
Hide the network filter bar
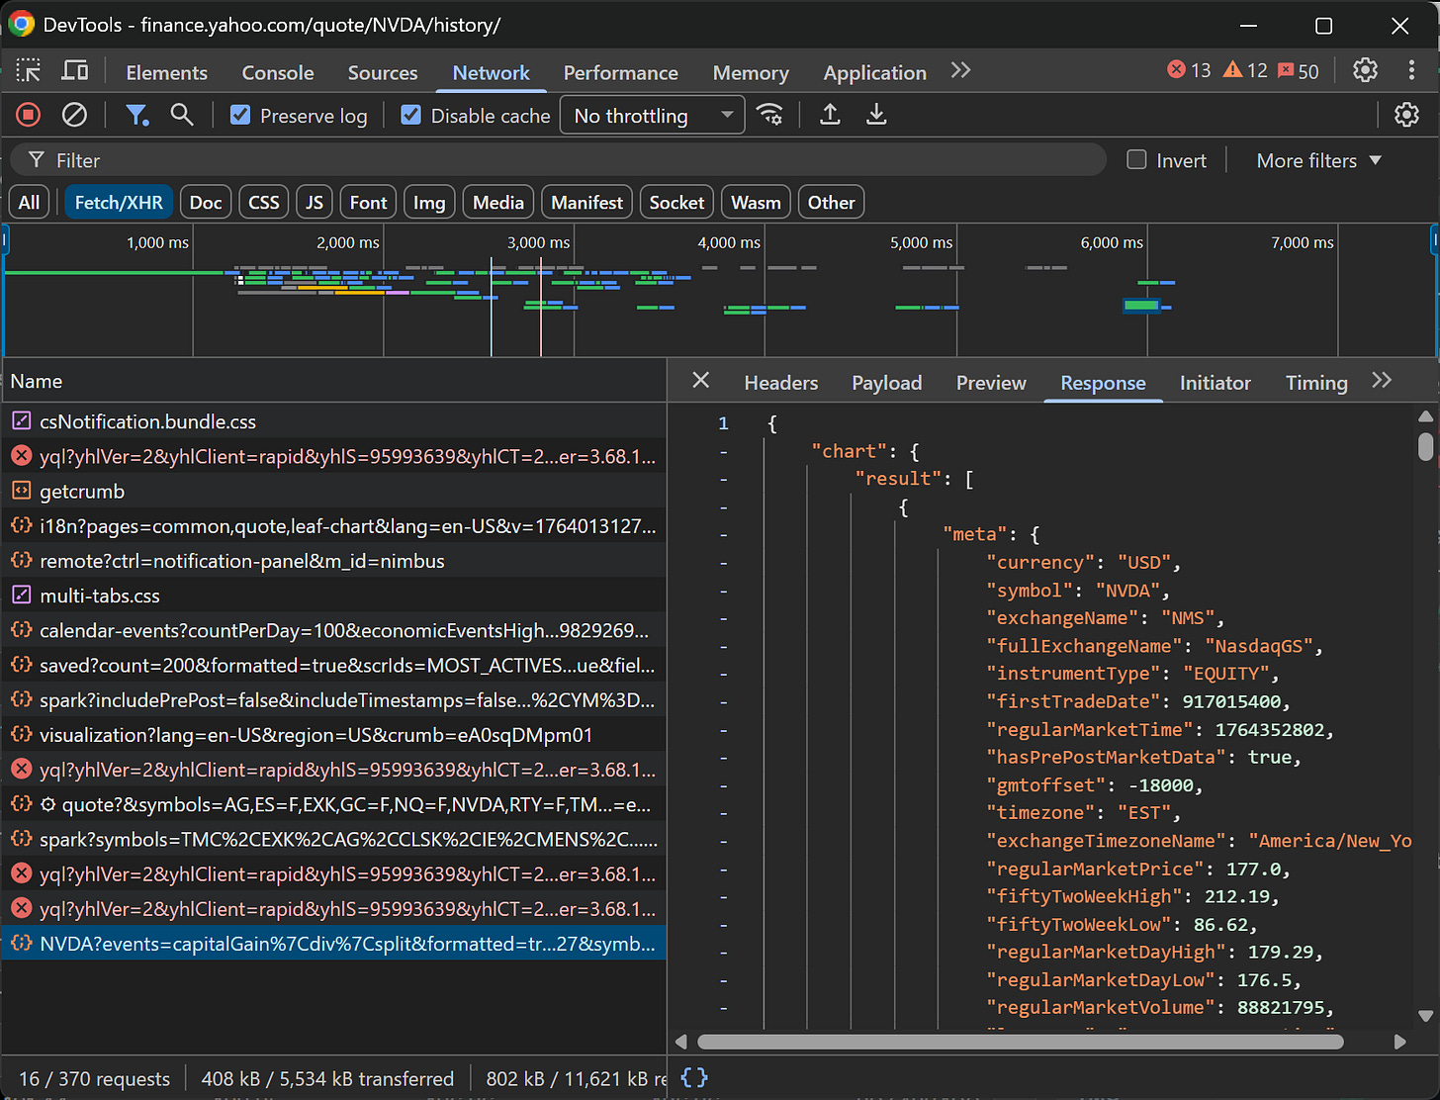pos(137,115)
